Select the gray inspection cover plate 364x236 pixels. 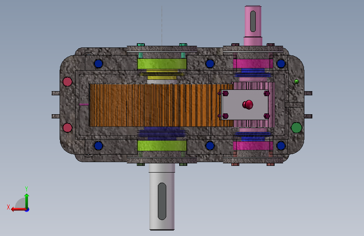coord(245,105)
